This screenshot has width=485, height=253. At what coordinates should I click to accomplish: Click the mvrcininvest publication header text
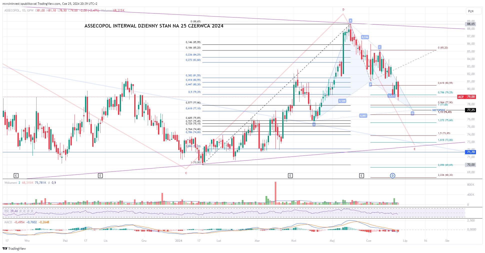tap(50, 3)
